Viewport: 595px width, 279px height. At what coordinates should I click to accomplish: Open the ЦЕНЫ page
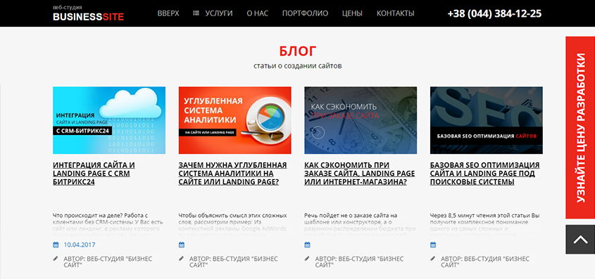(352, 13)
